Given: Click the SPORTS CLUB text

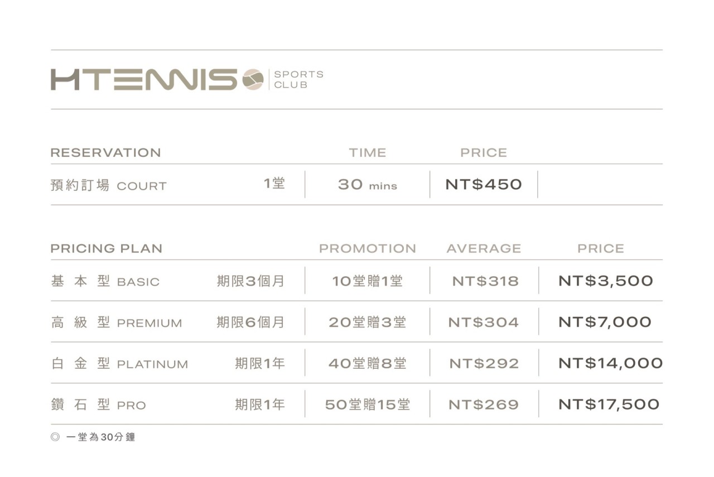Looking at the screenshot, I should coord(298,79).
